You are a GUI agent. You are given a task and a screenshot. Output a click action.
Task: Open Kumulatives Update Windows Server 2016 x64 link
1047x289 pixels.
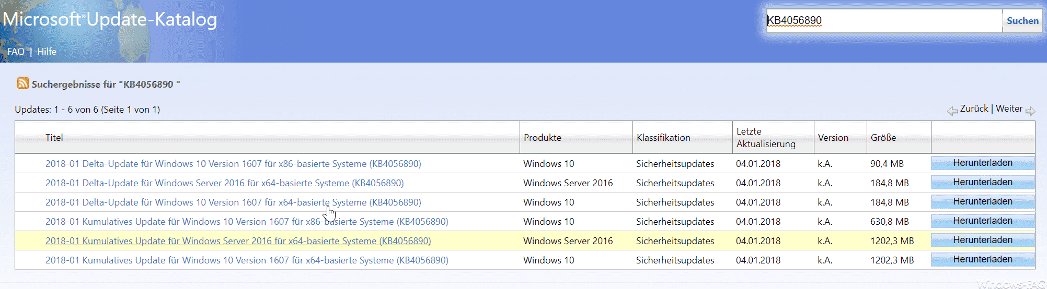pyautogui.click(x=238, y=241)
